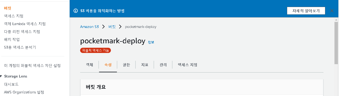Open S3용 액세스 분석기
Image resolution: width=340 pixels, height=96 pixels.
pos(20,47)
